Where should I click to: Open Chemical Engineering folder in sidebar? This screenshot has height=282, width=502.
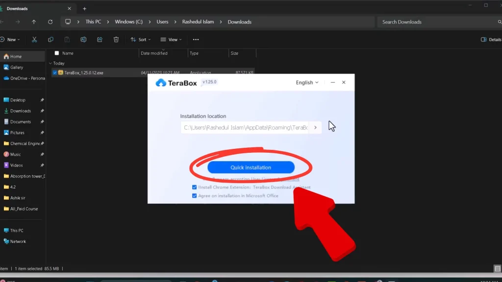tap(23, 143)
